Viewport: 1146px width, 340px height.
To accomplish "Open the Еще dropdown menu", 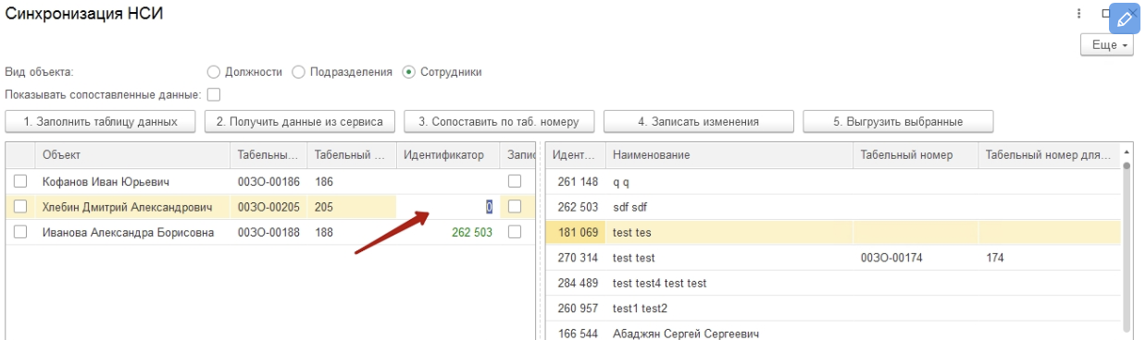I will 1108,44.
